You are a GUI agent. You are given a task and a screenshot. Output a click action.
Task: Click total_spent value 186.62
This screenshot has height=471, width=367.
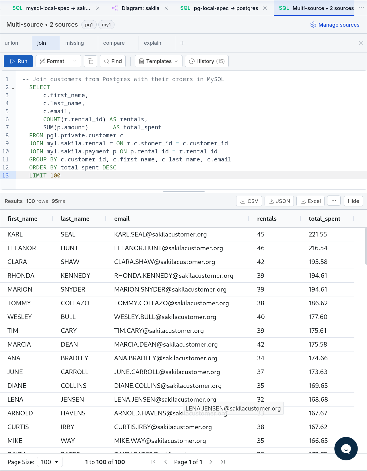click(x=328, y=303)
